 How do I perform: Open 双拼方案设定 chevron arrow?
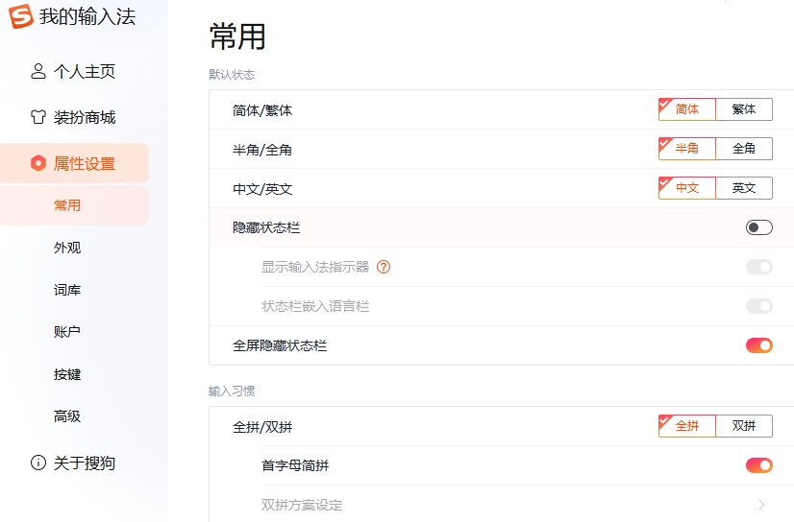click(x=761, y=505)
